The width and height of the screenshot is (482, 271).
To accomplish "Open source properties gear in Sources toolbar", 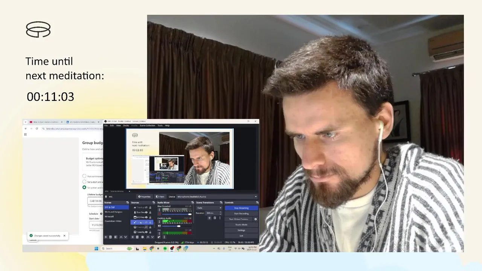I will tap(142, 237).
